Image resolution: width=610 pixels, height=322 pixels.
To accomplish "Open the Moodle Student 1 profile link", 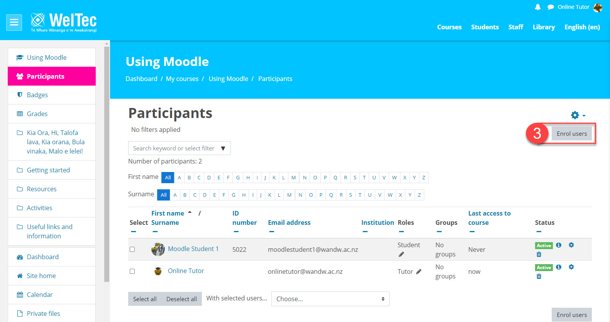I will [x=193, y=249].
